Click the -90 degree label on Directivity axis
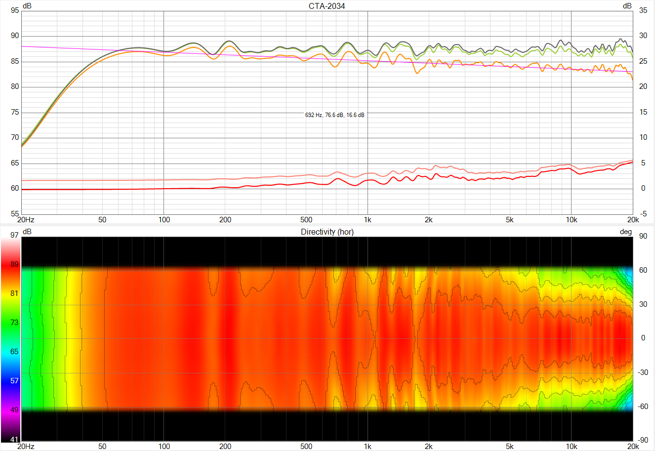The height and width of the screenshot is (451, 655). coord(643,440)
